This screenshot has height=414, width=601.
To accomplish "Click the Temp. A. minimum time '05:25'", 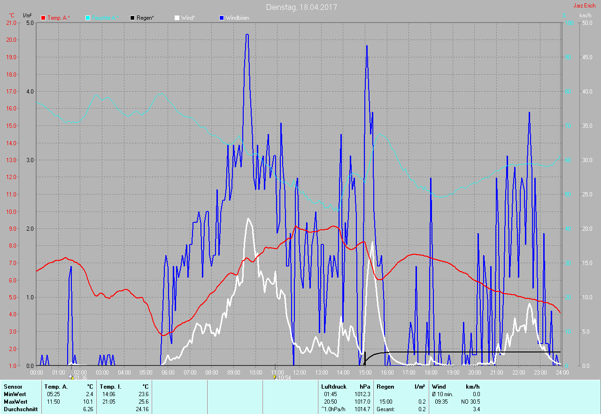I will 53,394.
